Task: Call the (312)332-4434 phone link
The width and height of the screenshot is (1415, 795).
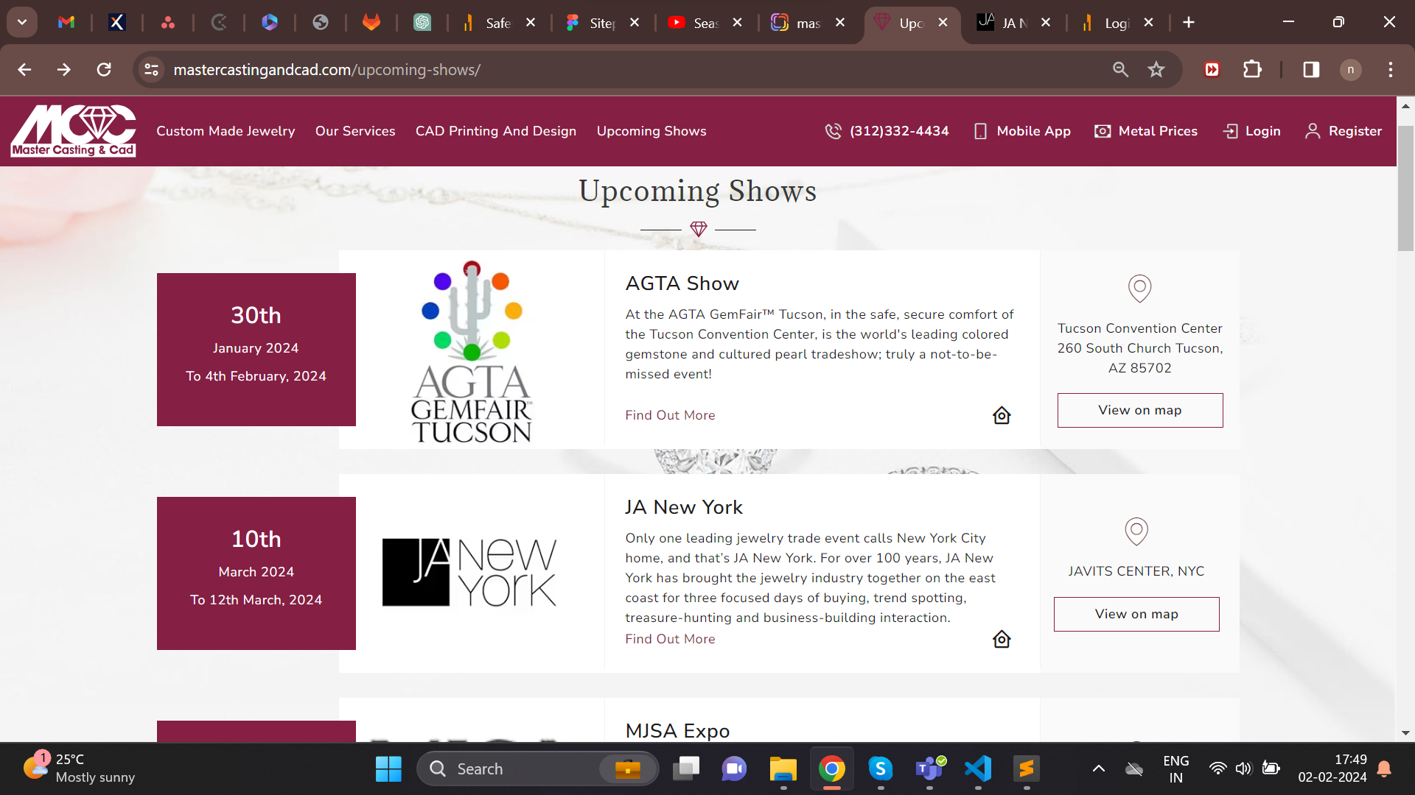Action: click(887, 131)
